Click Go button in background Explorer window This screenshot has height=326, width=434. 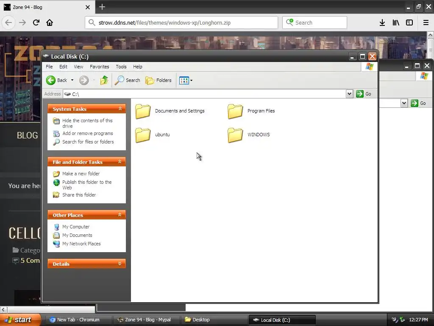[418, 104]
